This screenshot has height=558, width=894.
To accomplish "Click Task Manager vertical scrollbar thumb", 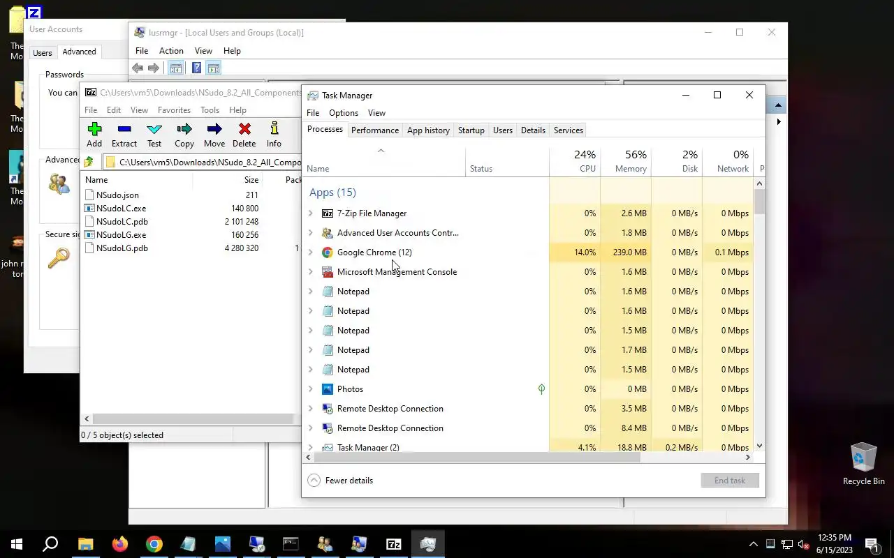I will point(760,202).
